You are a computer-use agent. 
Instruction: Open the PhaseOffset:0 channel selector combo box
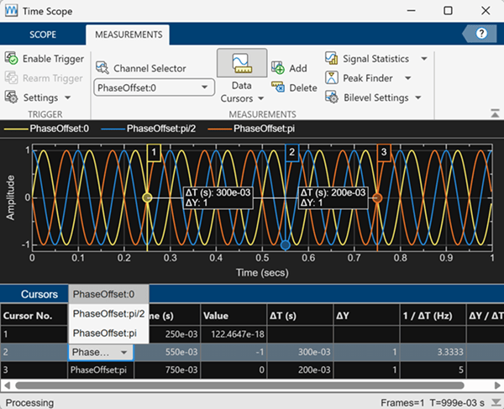tap(155, 87)
